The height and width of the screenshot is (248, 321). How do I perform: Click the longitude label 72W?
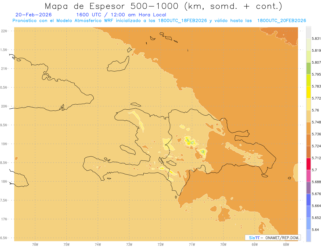pos(161,245)
